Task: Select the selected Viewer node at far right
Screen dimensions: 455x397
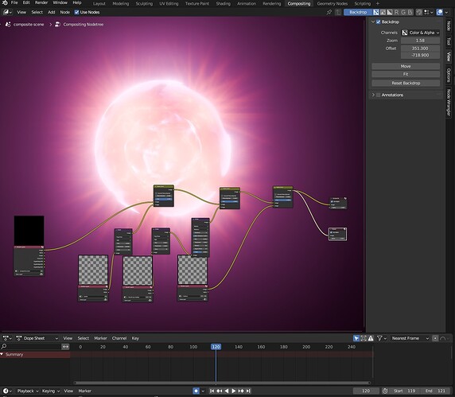Action: (337, 234)
